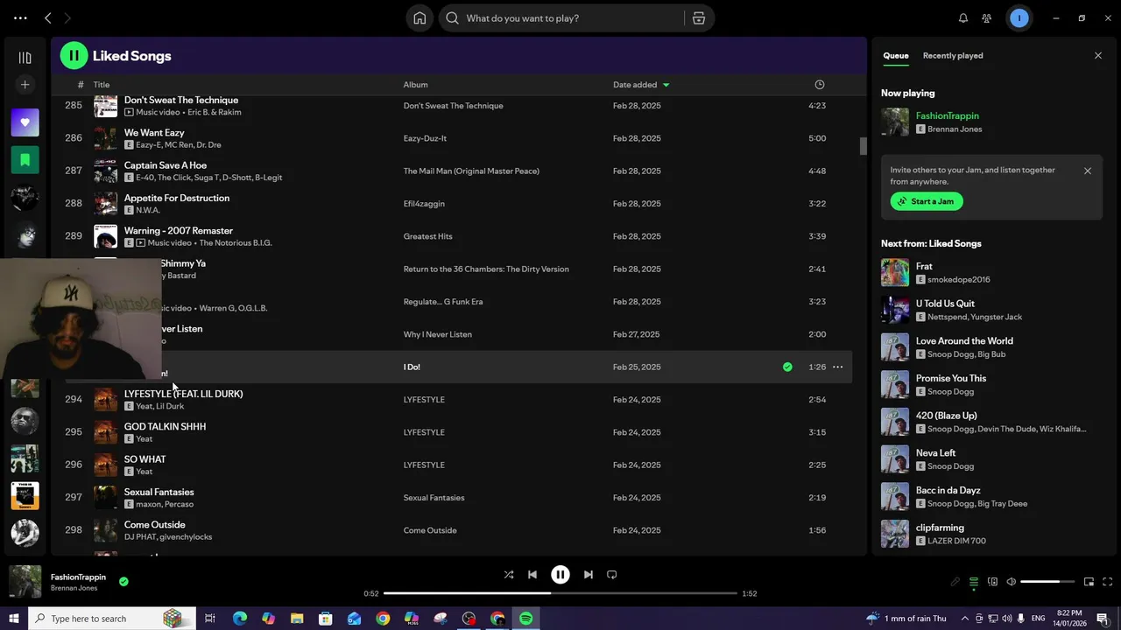Remove FashionTrappin from Liked Songs in player
Viewport: 1121px width, 630px height.
click(x=123, y=581)
